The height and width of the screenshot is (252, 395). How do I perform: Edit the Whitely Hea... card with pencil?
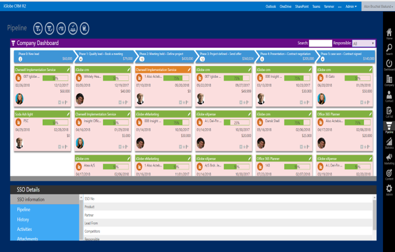(129, 69)
